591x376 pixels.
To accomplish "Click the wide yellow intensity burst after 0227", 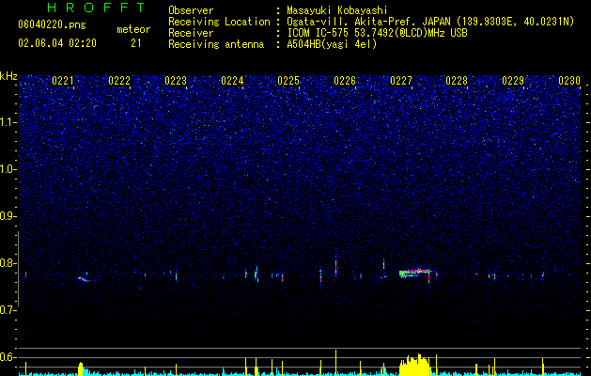I will tap(414, 365).
